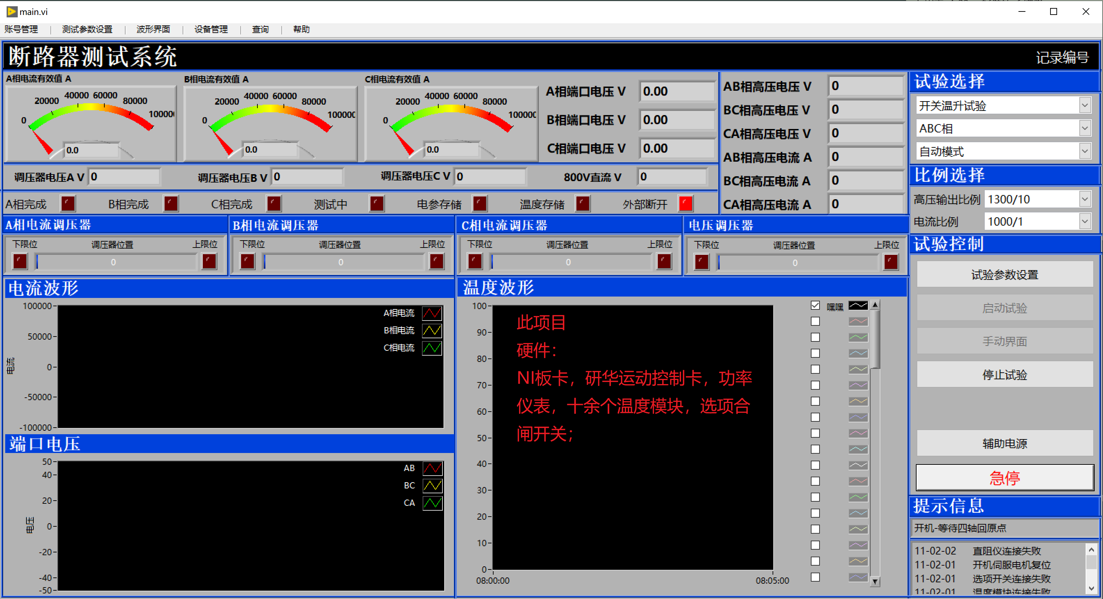
Task: Open the 设备管理 menu
Action: [211, 29]
